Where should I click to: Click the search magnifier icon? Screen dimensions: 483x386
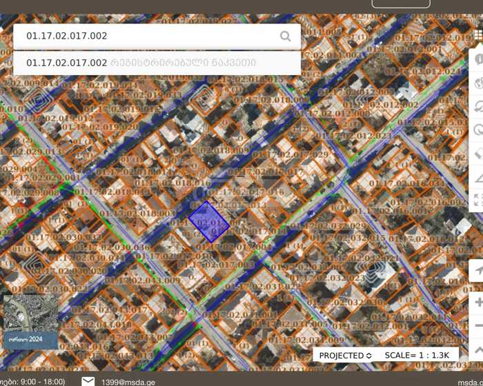click(285, 37)
